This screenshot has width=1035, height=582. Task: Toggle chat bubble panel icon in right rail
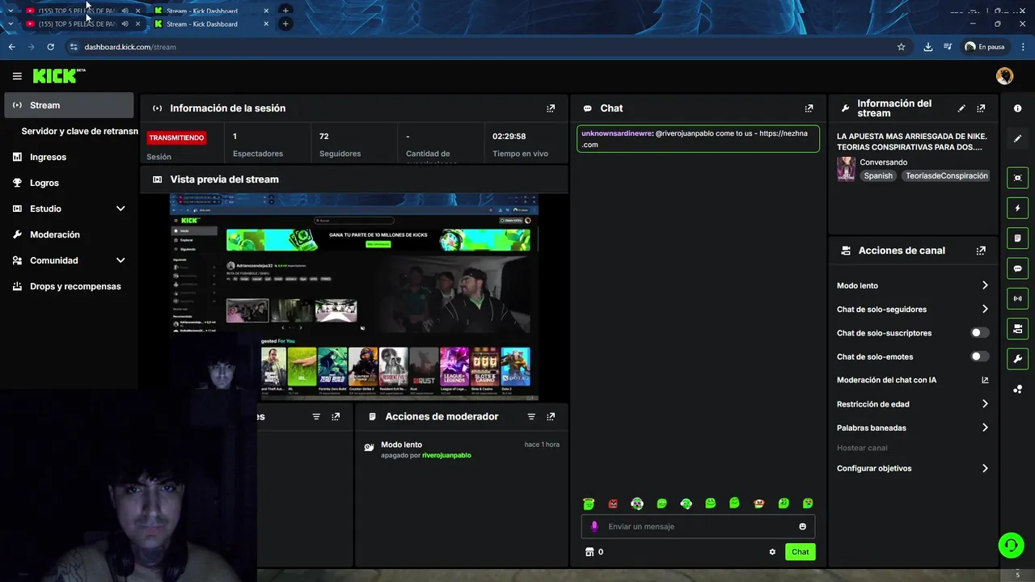click(1018, 268)
